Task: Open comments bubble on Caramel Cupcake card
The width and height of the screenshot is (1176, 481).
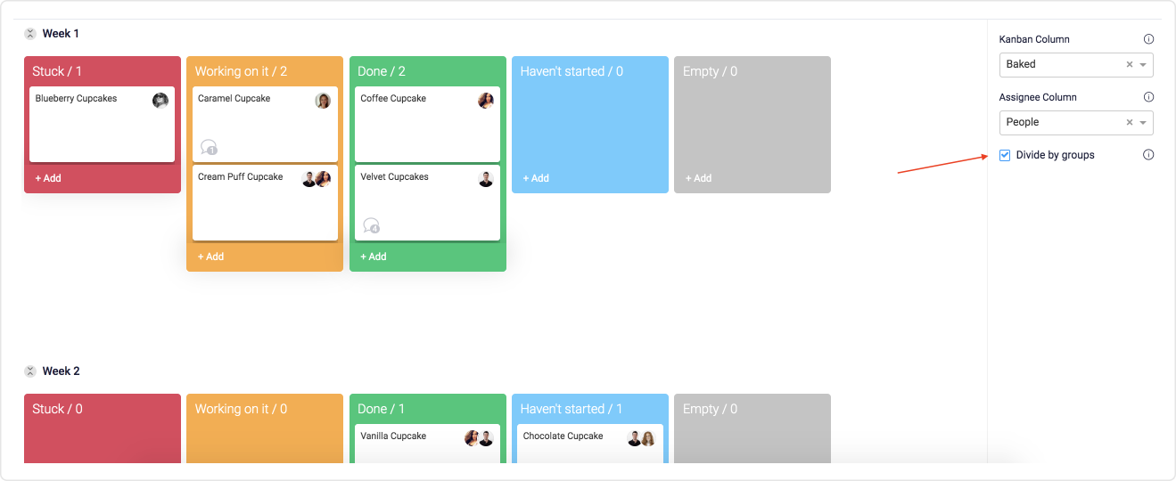Action: tap(209, 147)
